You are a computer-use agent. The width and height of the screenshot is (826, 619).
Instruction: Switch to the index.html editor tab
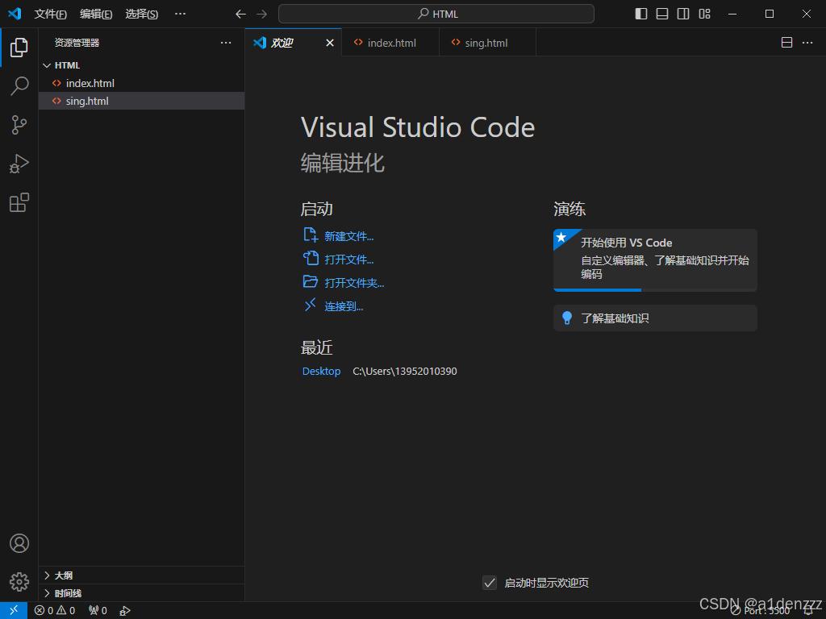(x=390, y=43)
